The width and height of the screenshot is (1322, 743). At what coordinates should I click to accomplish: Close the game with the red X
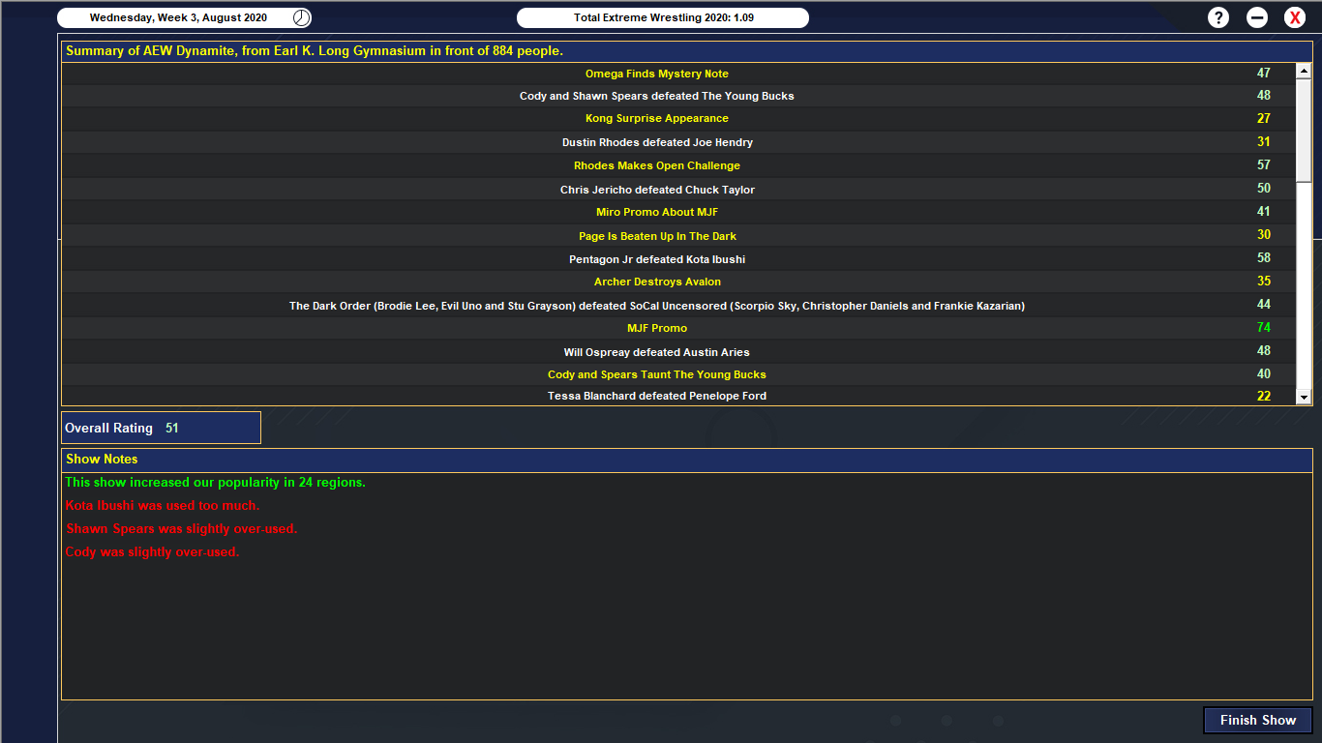[x=1295, y=17]
